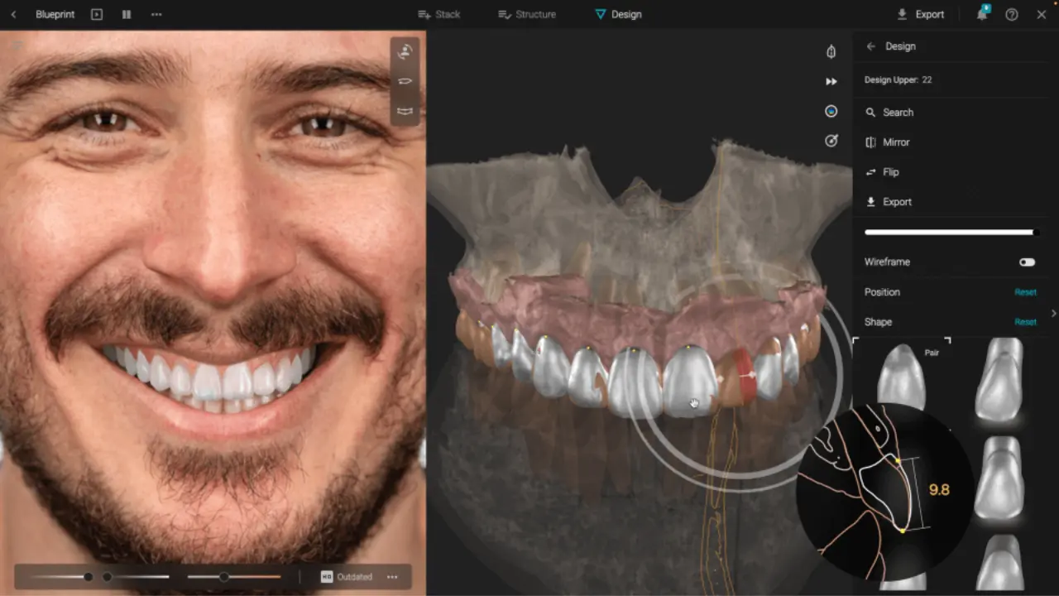This screenshot has height=596, width=1059.
Task: Switch to the Structure tab
Action: click(527, 14)
